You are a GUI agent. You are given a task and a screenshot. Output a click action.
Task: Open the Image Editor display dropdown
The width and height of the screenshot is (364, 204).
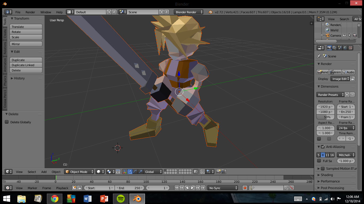tap(340, 79)
